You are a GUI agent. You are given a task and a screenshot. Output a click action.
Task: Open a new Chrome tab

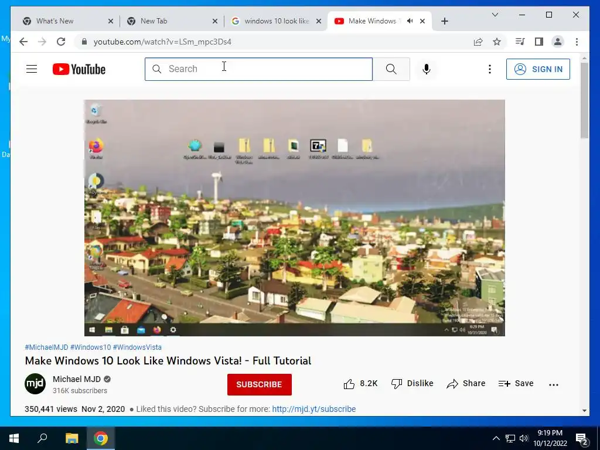tap(445, 21)
